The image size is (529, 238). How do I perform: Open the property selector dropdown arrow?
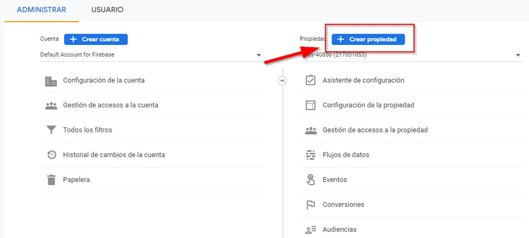(518, 55)
